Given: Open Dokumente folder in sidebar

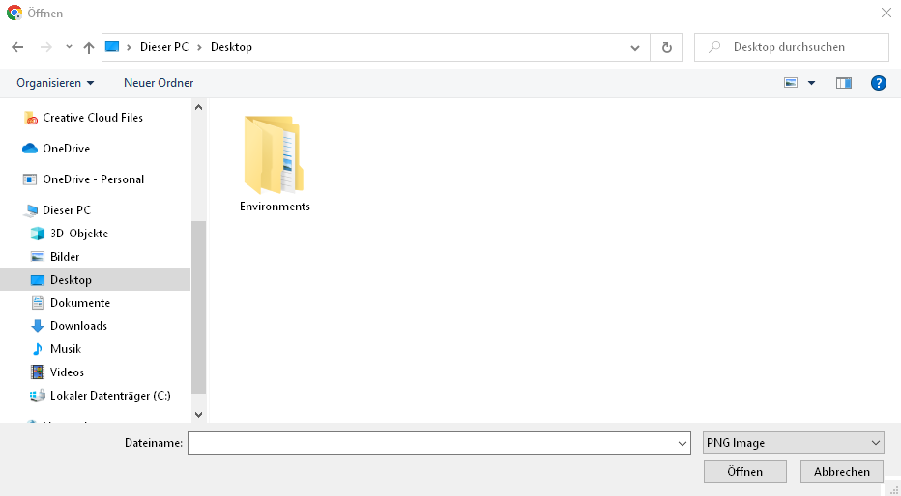Looking at the screenshot, I should [80, 303].
